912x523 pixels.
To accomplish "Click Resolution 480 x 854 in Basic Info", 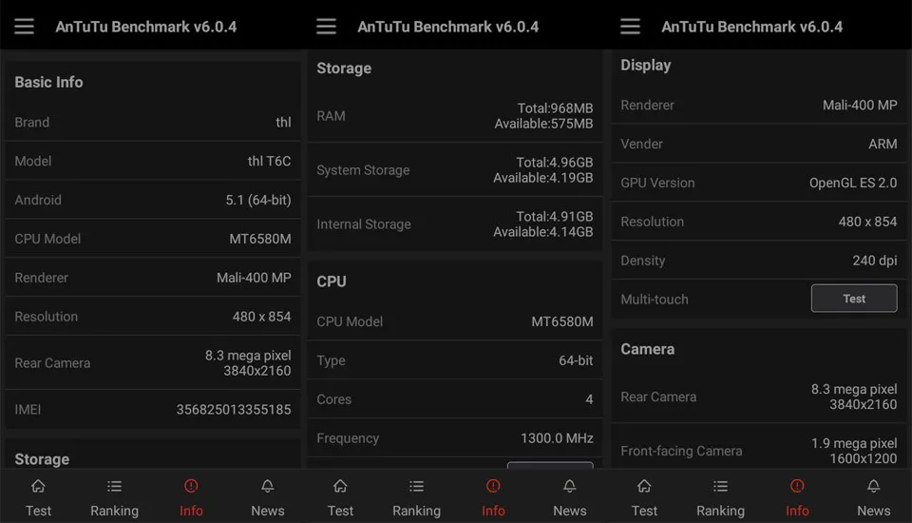I will [262, 317].
